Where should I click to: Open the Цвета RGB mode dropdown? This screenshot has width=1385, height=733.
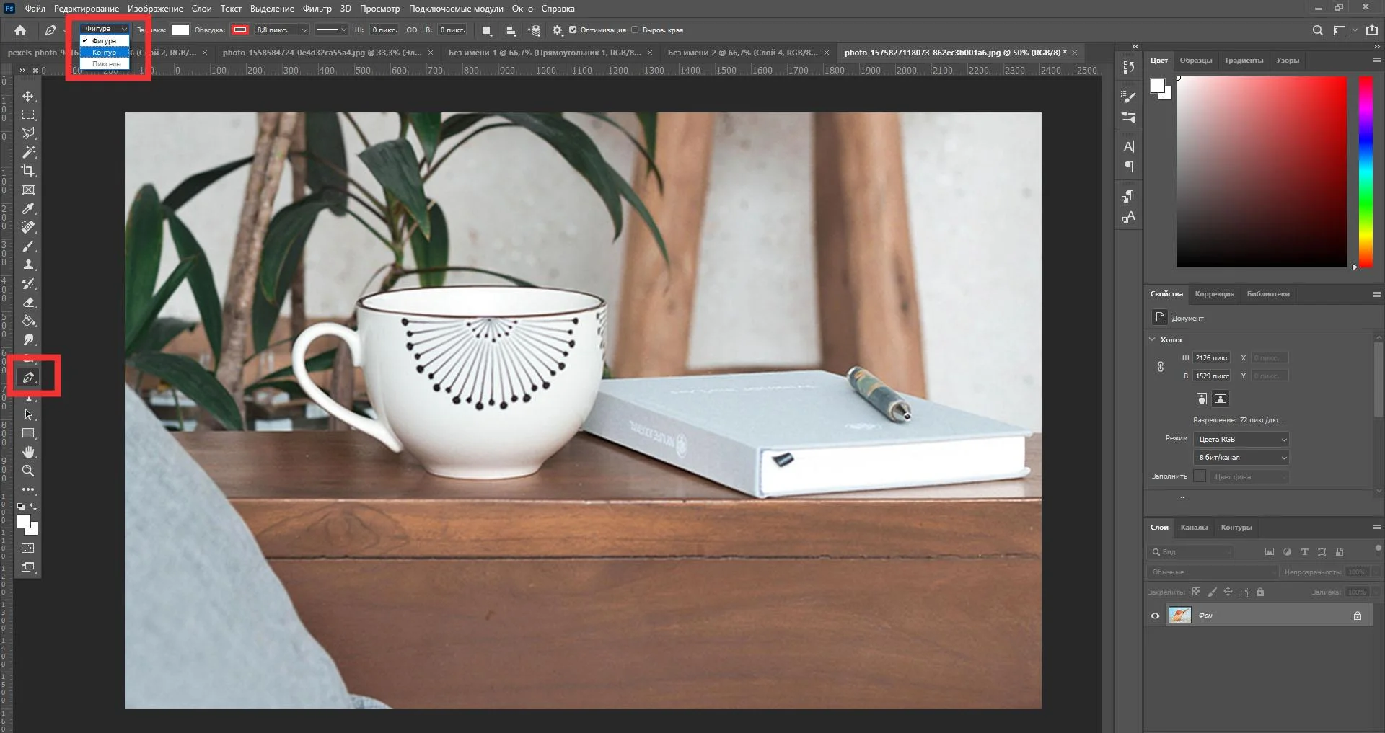[1241, 440]
